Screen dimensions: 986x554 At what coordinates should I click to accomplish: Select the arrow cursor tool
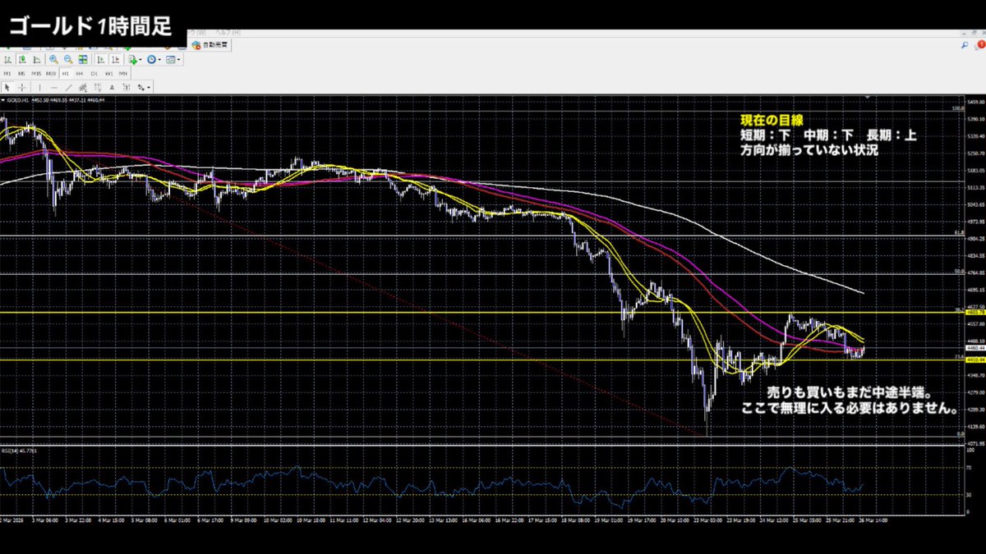[7, 87]
